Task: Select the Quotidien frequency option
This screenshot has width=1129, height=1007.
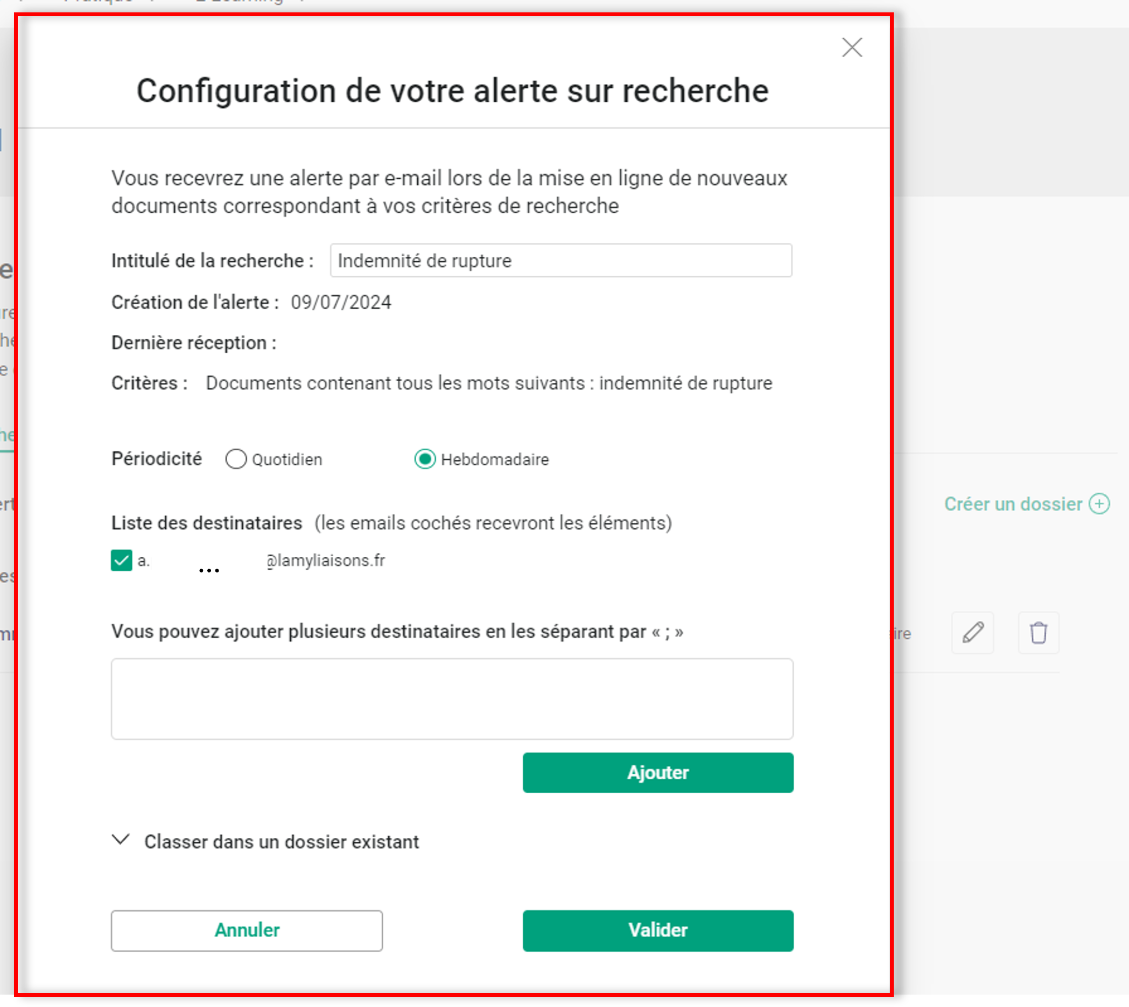Action: click(236, 459)
